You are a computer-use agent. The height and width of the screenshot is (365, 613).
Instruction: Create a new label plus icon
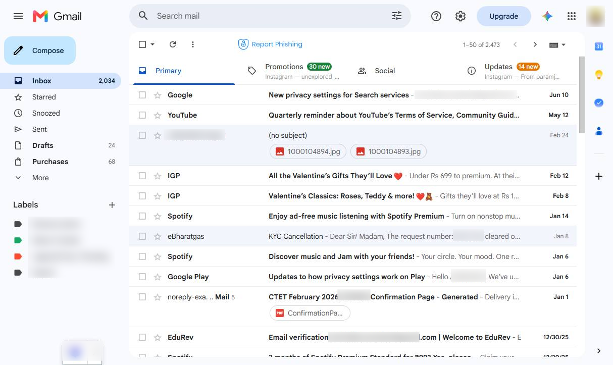point(112,205)
